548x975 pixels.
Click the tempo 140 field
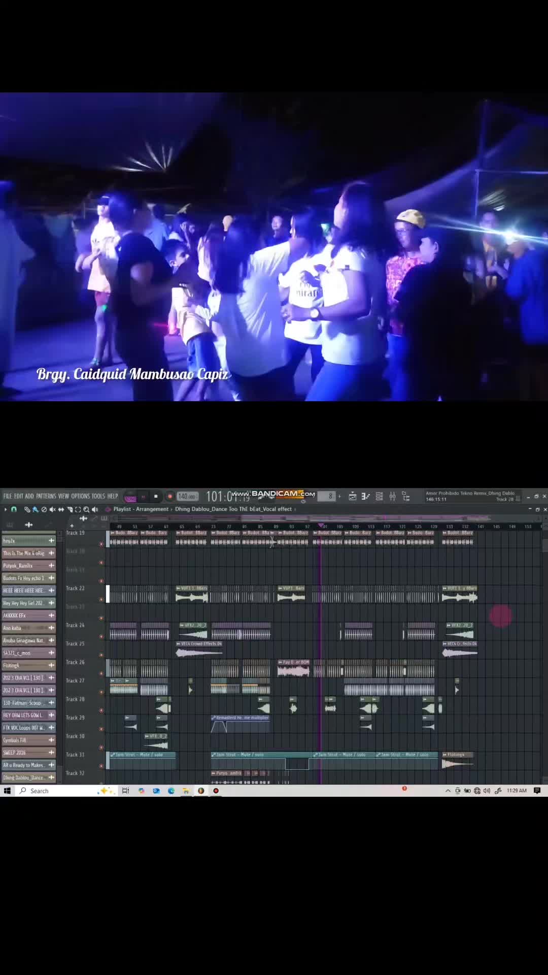(x=187, y=496)
